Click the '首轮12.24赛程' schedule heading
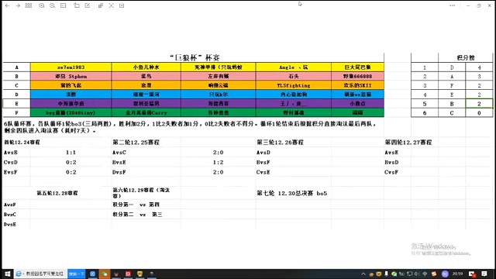 (22, 143)
